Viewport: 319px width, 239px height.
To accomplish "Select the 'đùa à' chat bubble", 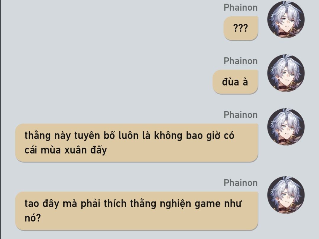I will click(x=235, y=82).
